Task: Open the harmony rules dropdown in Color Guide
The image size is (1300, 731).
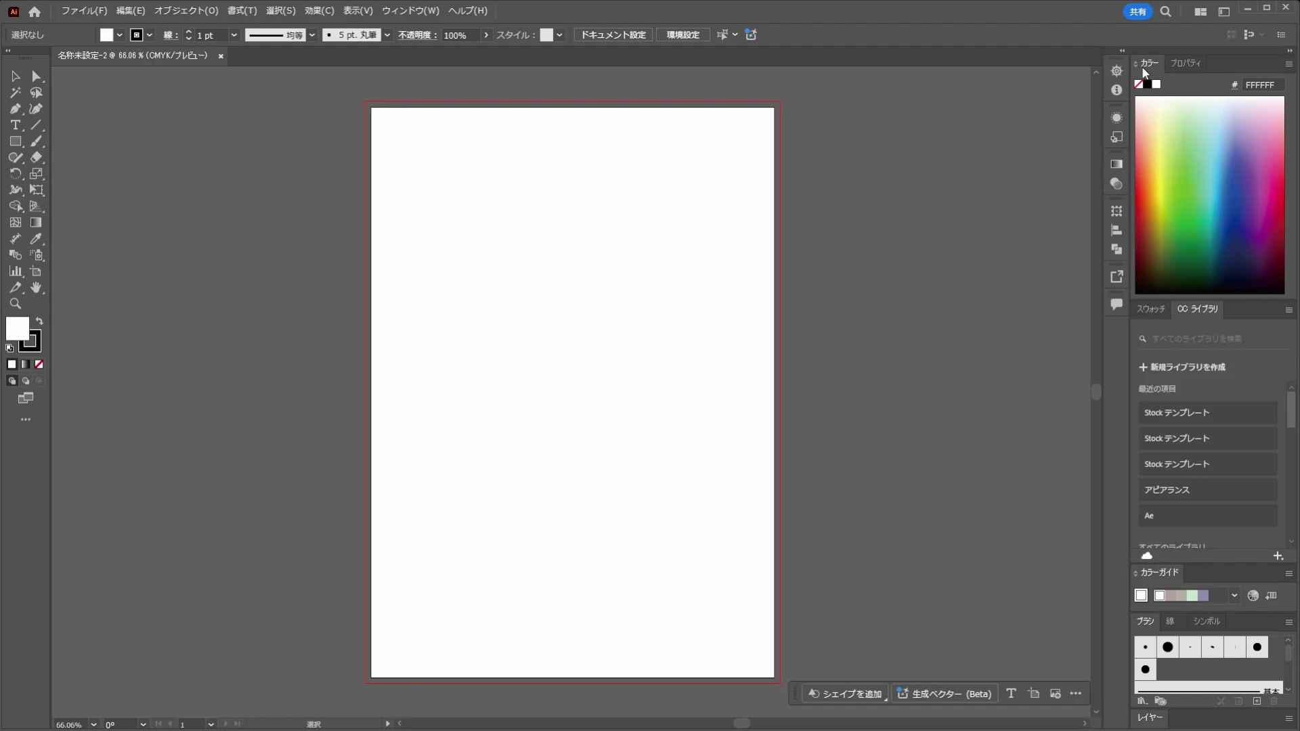Action: pos(1234,596)
